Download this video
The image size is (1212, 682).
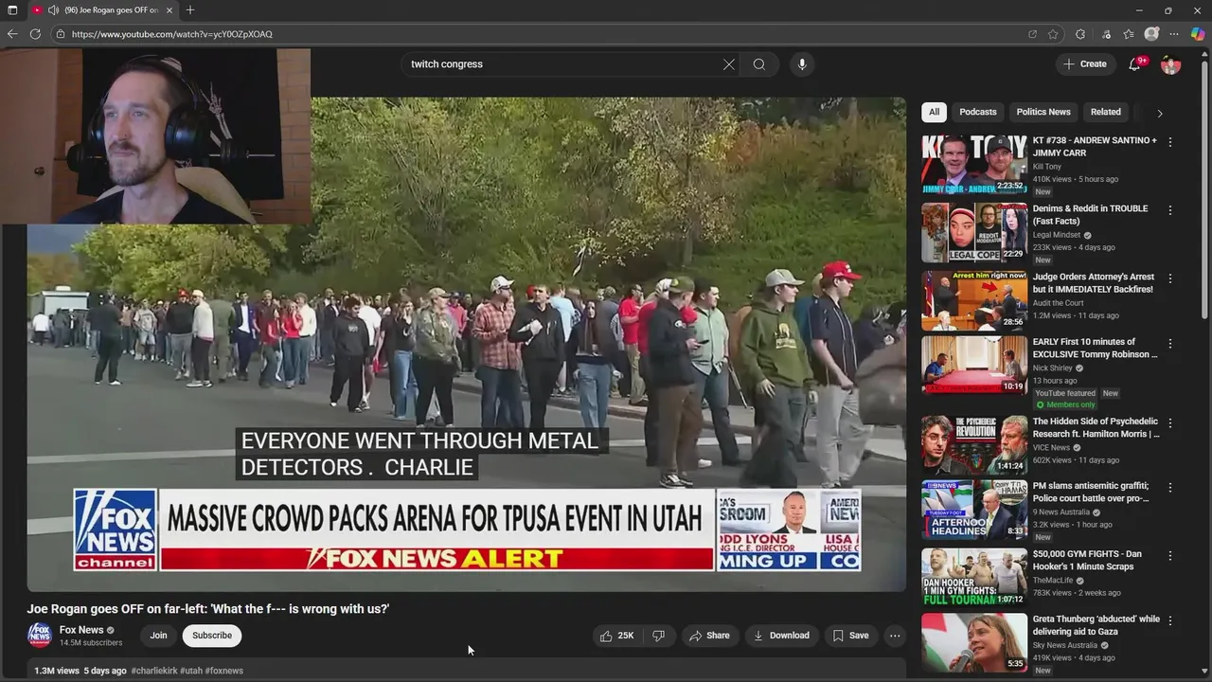[781, 636]
